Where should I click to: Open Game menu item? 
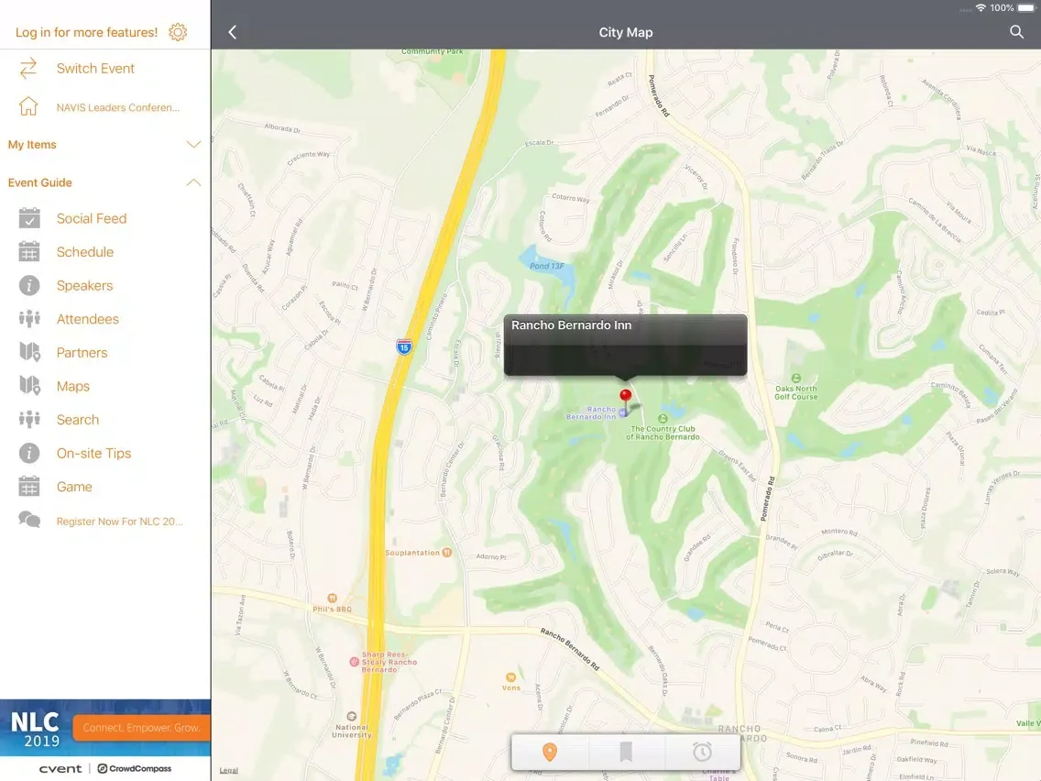pyautogui.click(x=74, y=487)
